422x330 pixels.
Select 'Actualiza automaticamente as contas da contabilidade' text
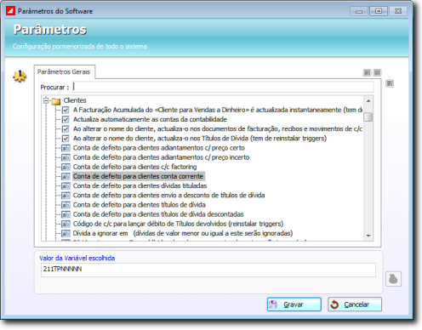(150, 119)
